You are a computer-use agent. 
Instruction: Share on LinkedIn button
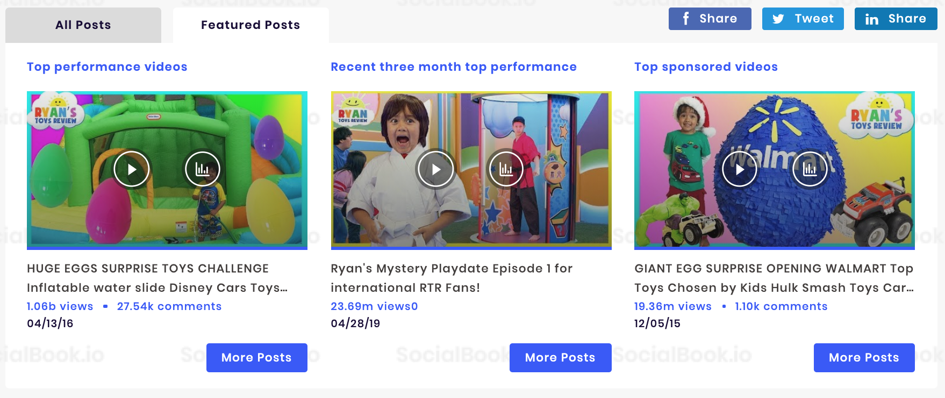click(x=896, y=19)
